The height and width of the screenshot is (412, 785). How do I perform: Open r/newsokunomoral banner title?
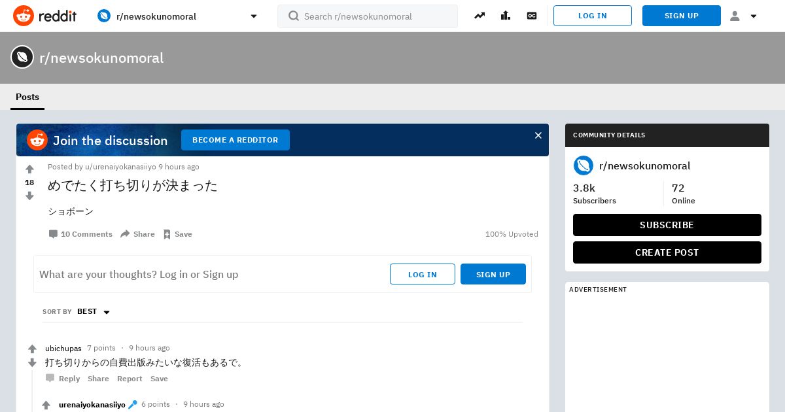click(x=101, y=58)
